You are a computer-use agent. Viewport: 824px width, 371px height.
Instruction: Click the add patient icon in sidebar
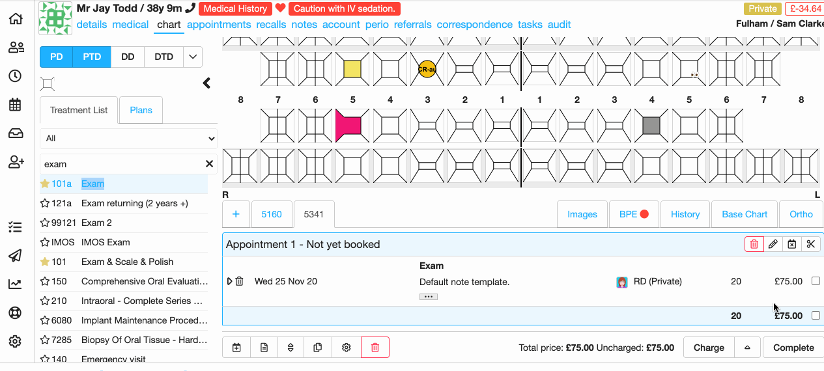tap(16, 162)
